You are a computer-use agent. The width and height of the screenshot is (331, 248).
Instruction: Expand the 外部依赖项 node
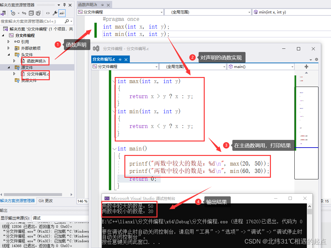pyautogui.click(x=8, y=48)
